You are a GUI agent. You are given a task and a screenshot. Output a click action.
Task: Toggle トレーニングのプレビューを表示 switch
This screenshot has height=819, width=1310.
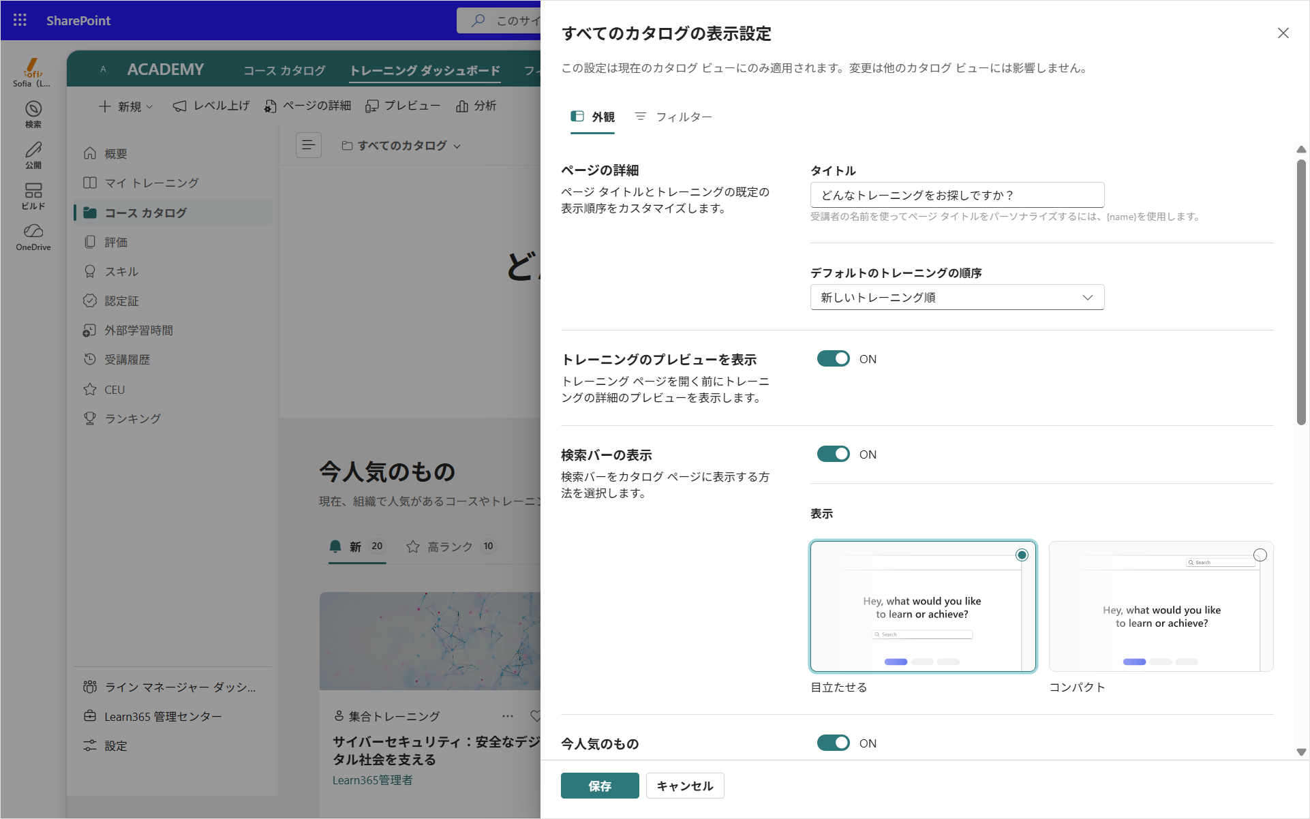pyautogui.click(x=833, y=358)
